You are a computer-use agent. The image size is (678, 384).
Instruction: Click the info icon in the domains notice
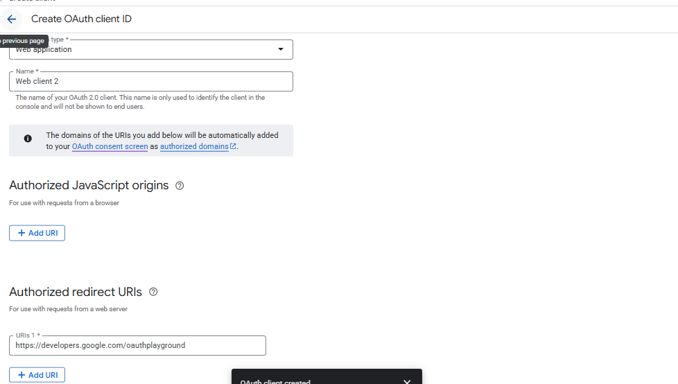click(x=28, y=139)
